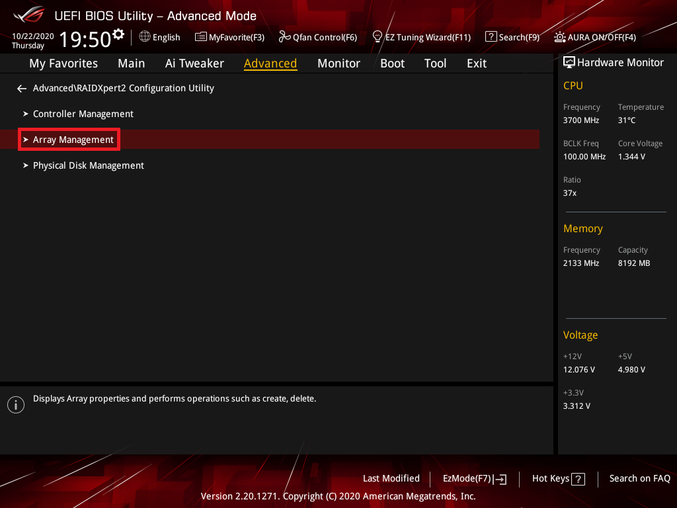Click the globe language icon
The width and height of the screenshot is (677, 508).
[x=145, y=37]
